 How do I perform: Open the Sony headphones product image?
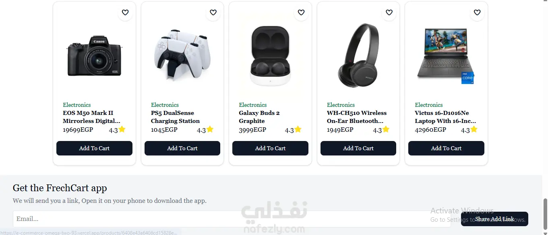(358, 55)
